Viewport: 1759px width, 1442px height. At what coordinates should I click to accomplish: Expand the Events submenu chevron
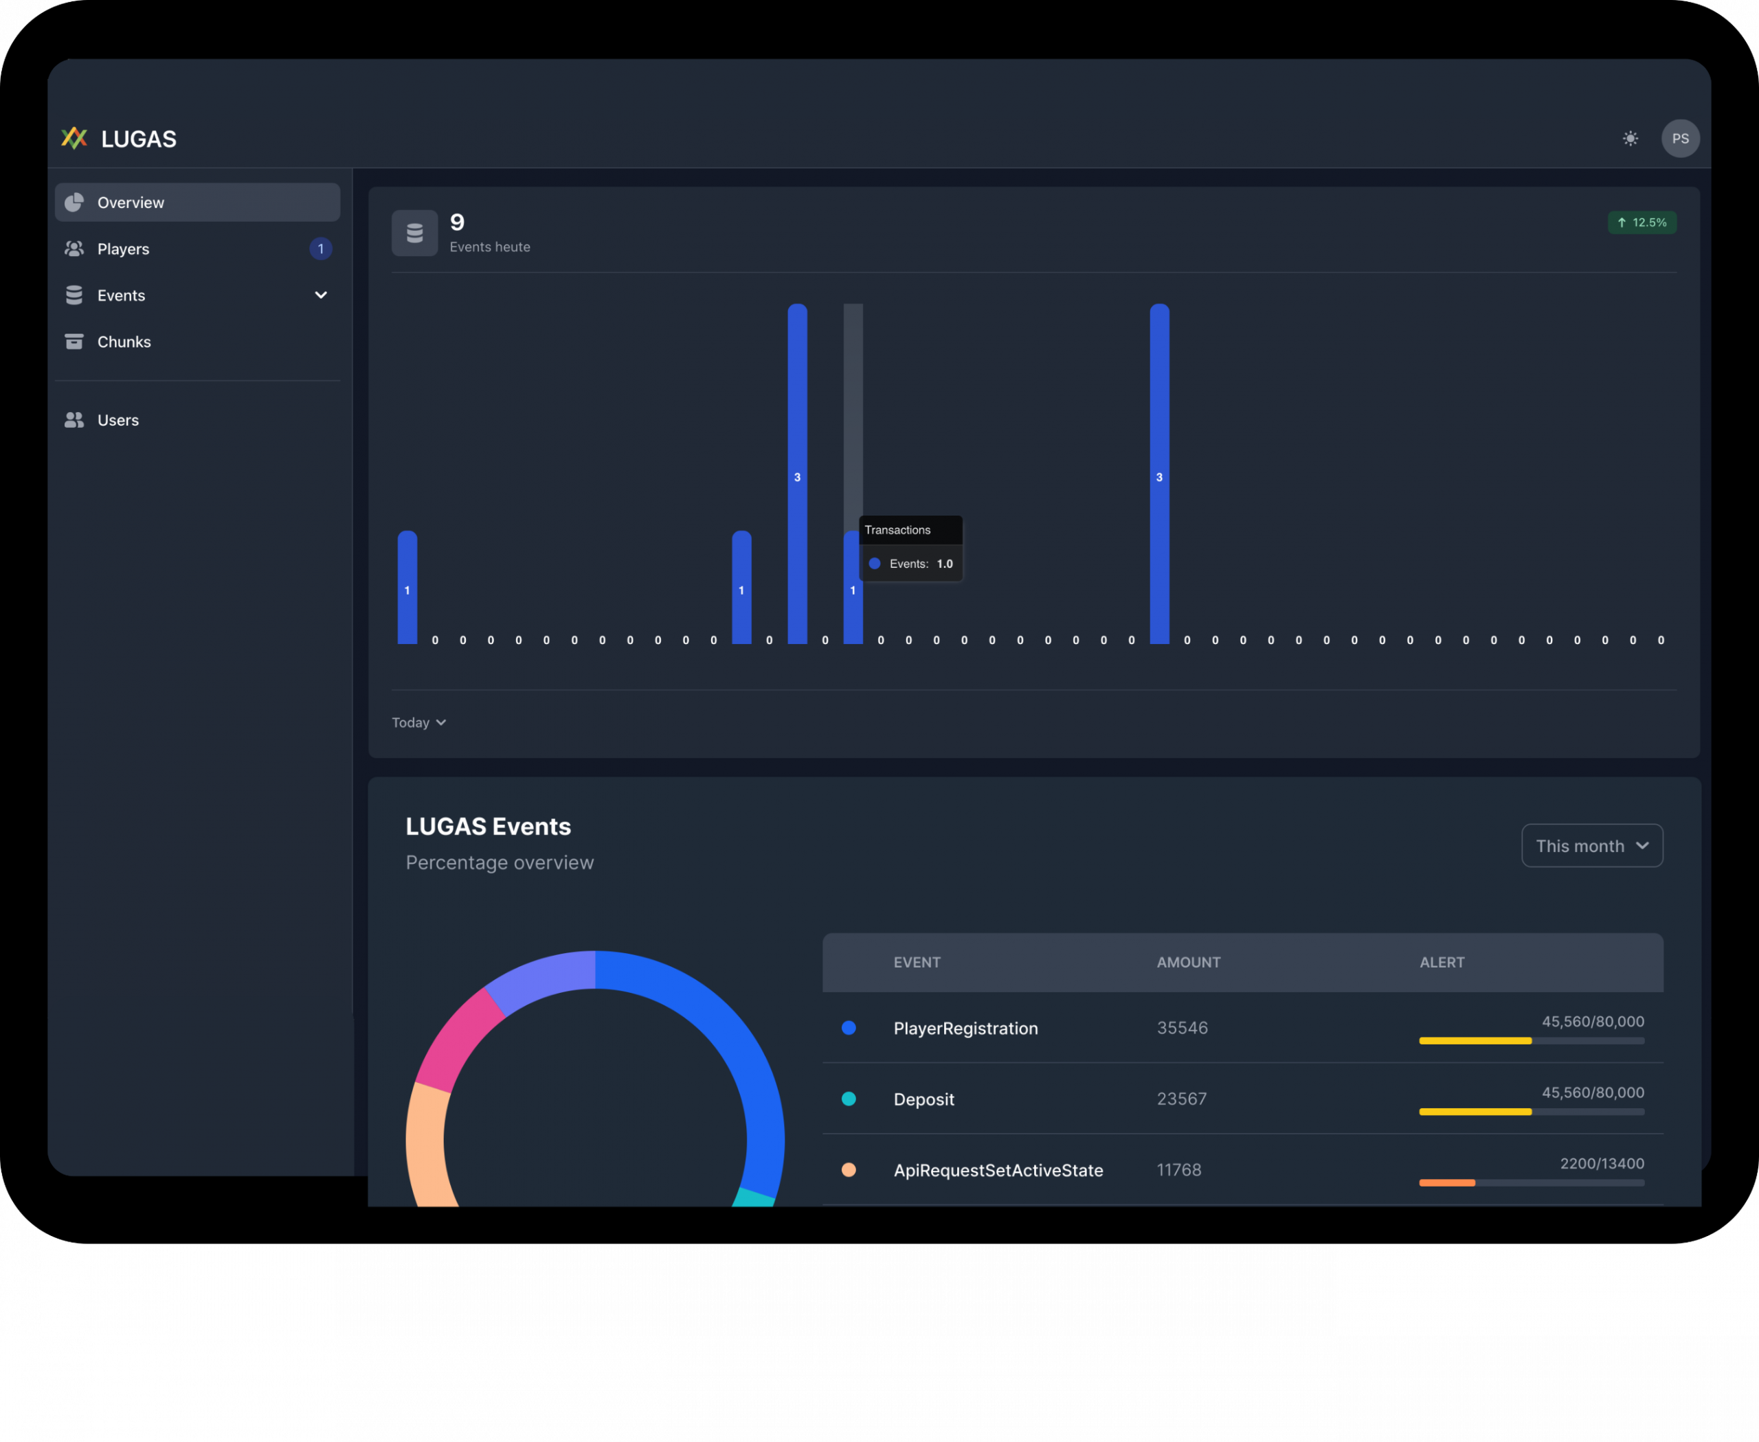click(321, 296)
